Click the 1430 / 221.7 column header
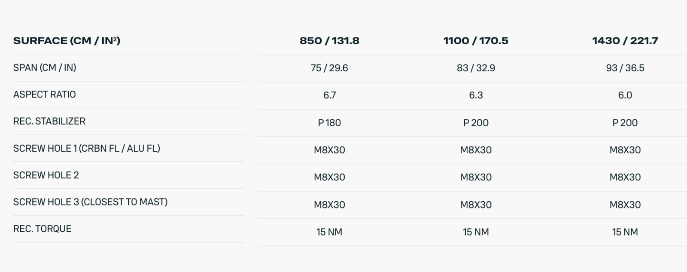Viewport: 687px width, 272px height. [625, 41]
